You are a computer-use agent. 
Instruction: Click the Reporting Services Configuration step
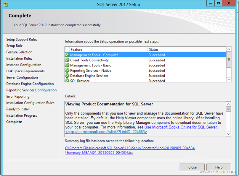[31, 90]
